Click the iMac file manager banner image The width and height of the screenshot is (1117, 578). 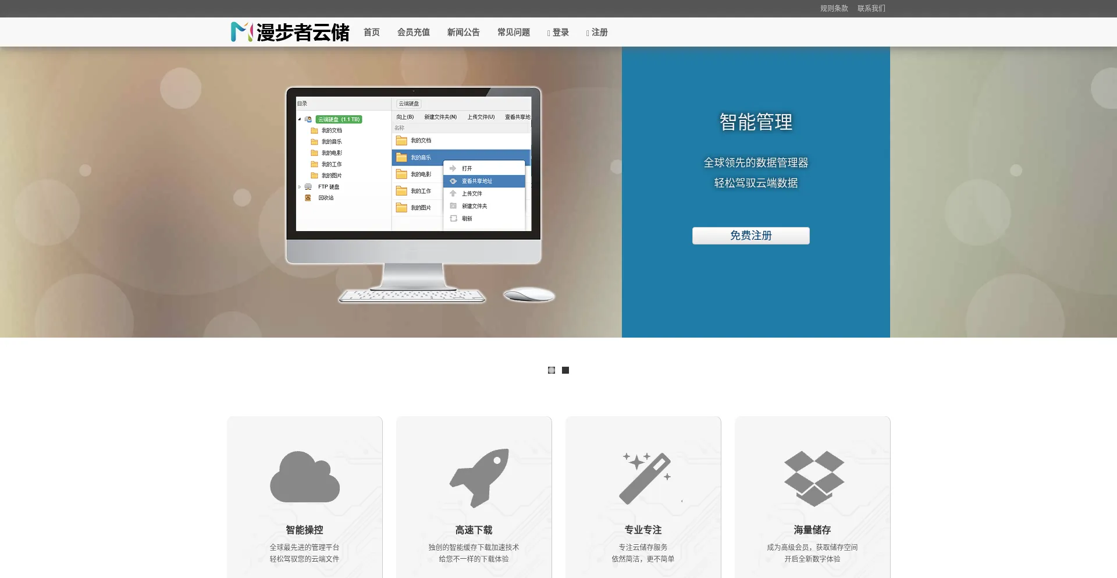pyautogui.click(x=420, y=195)
